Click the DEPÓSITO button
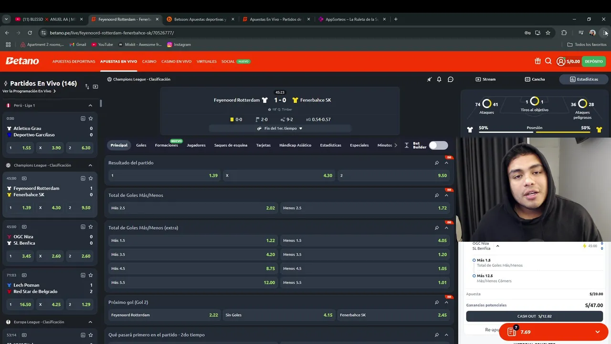This screenshot has height=344, width=611. click(x=594, y=61)
